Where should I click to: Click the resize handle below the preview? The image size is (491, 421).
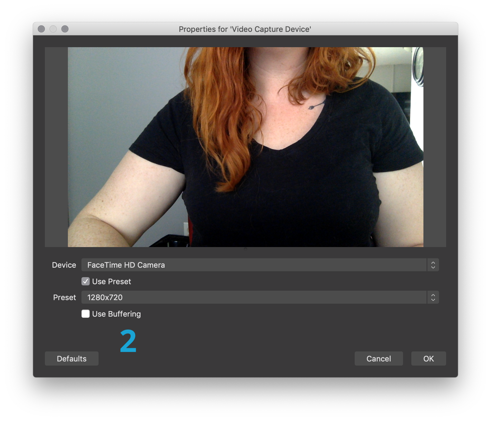point(245,249)
